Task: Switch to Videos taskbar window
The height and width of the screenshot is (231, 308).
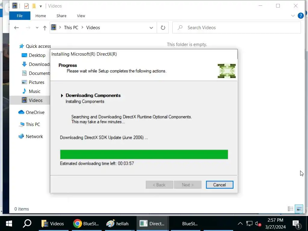Action: click(53, 223)
